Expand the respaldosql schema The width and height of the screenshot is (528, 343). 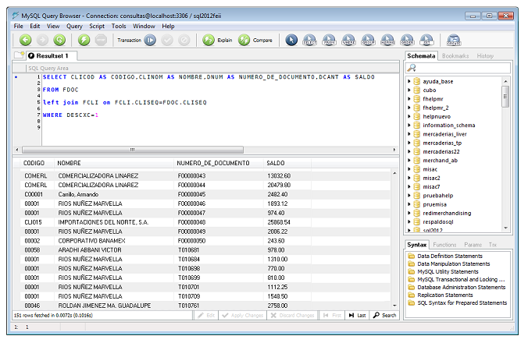[x=409, y=221]
